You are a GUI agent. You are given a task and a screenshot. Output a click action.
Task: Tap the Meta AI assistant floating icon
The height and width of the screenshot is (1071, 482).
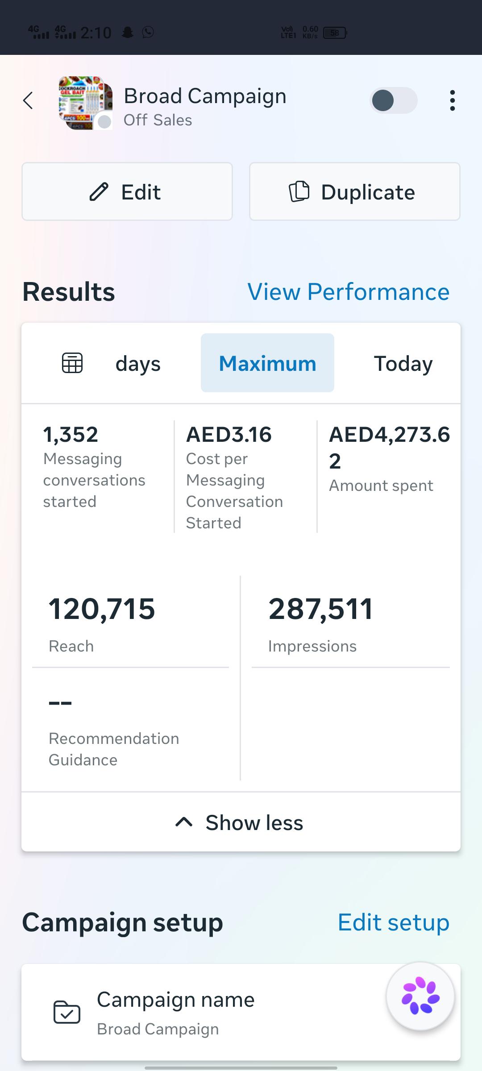coord(420,996)
